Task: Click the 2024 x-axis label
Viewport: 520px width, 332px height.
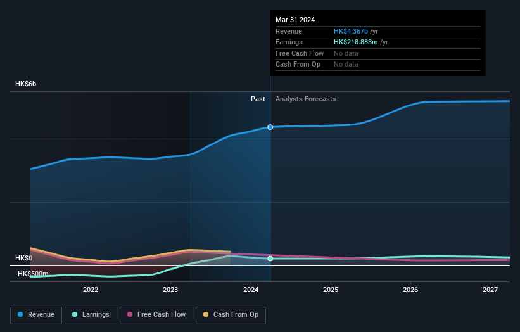Action: click(251, 290)
